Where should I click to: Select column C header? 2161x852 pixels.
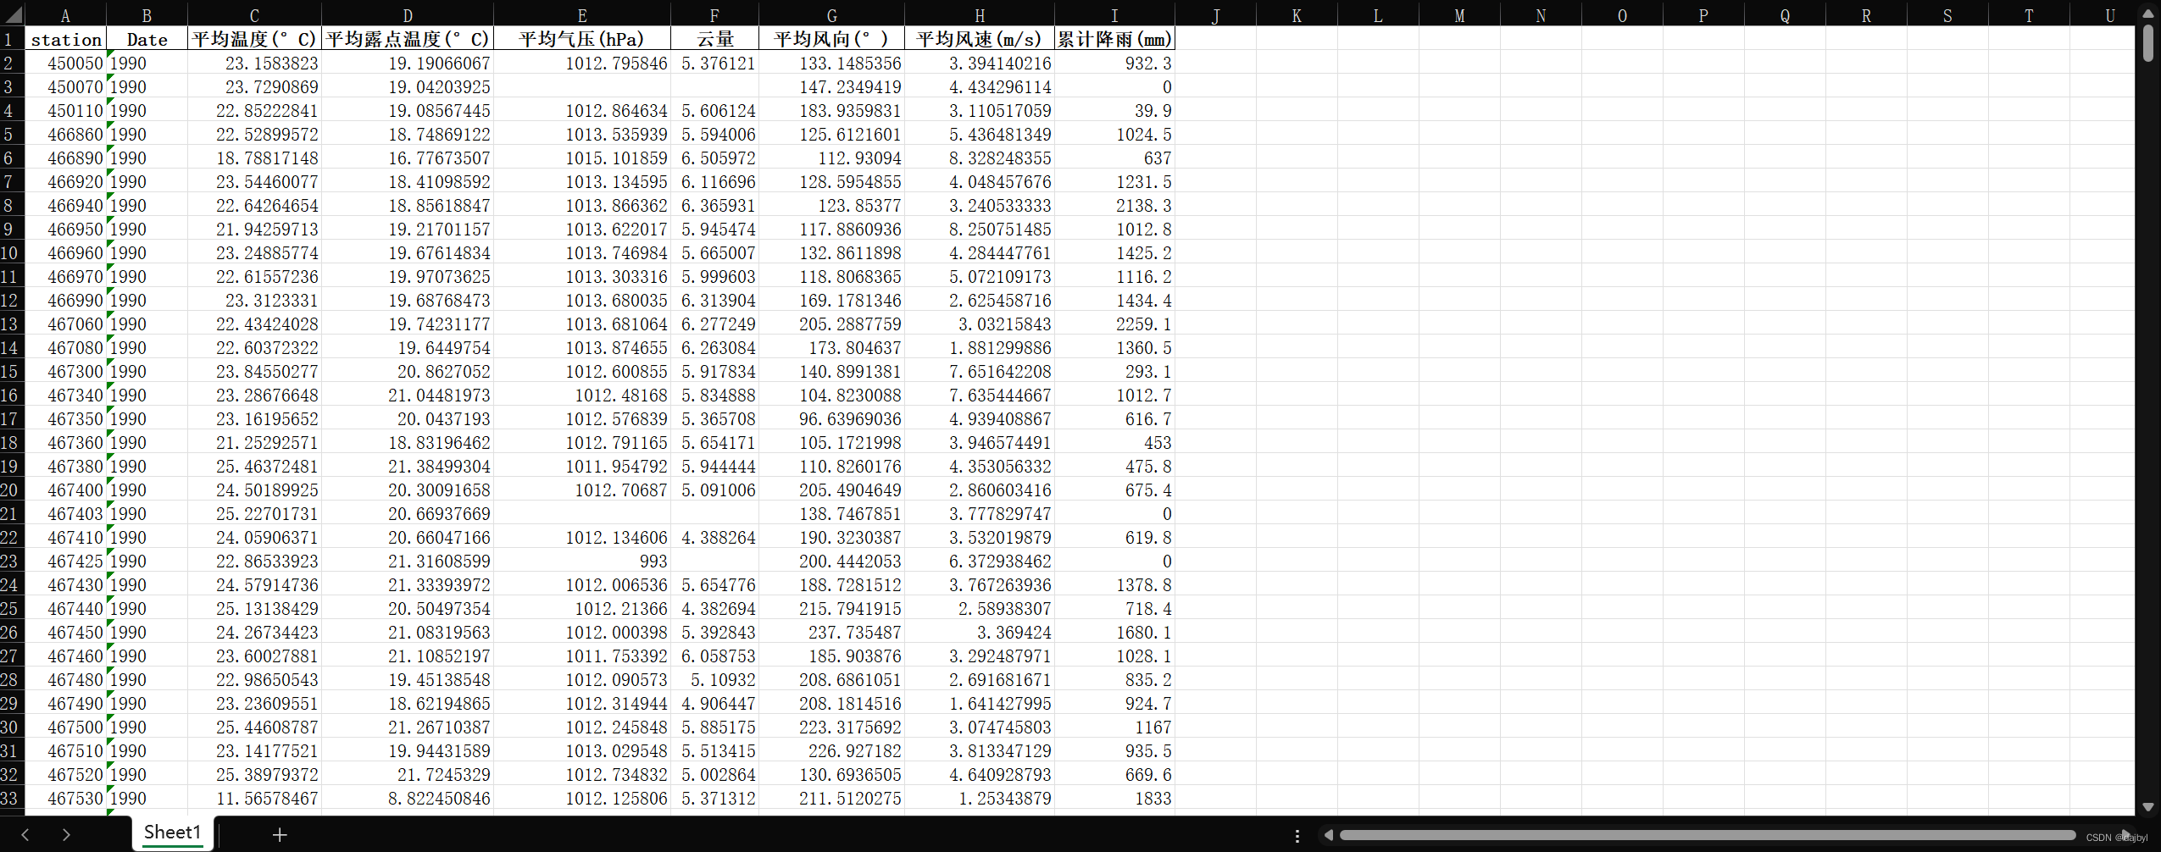254,15
